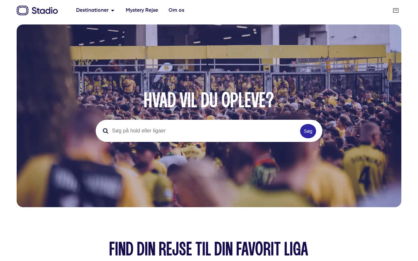The height and width of the screenshot is (261, 418).
Task: Open the shopping cart icon
Action: 396,10
